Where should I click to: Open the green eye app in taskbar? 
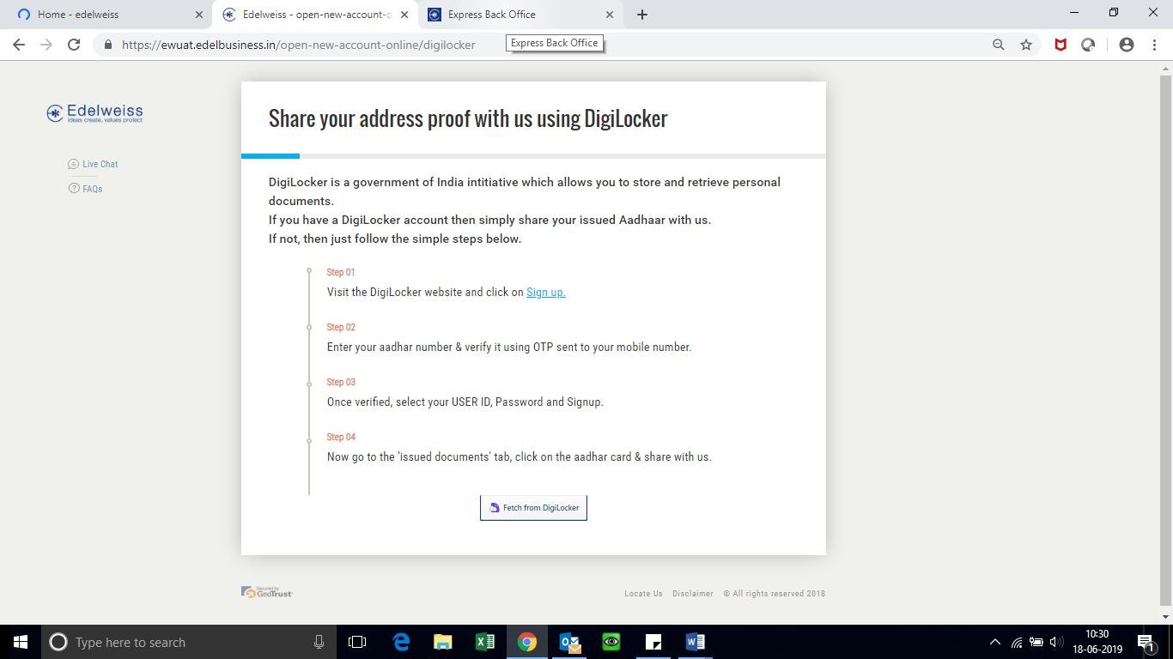(611, 642)
